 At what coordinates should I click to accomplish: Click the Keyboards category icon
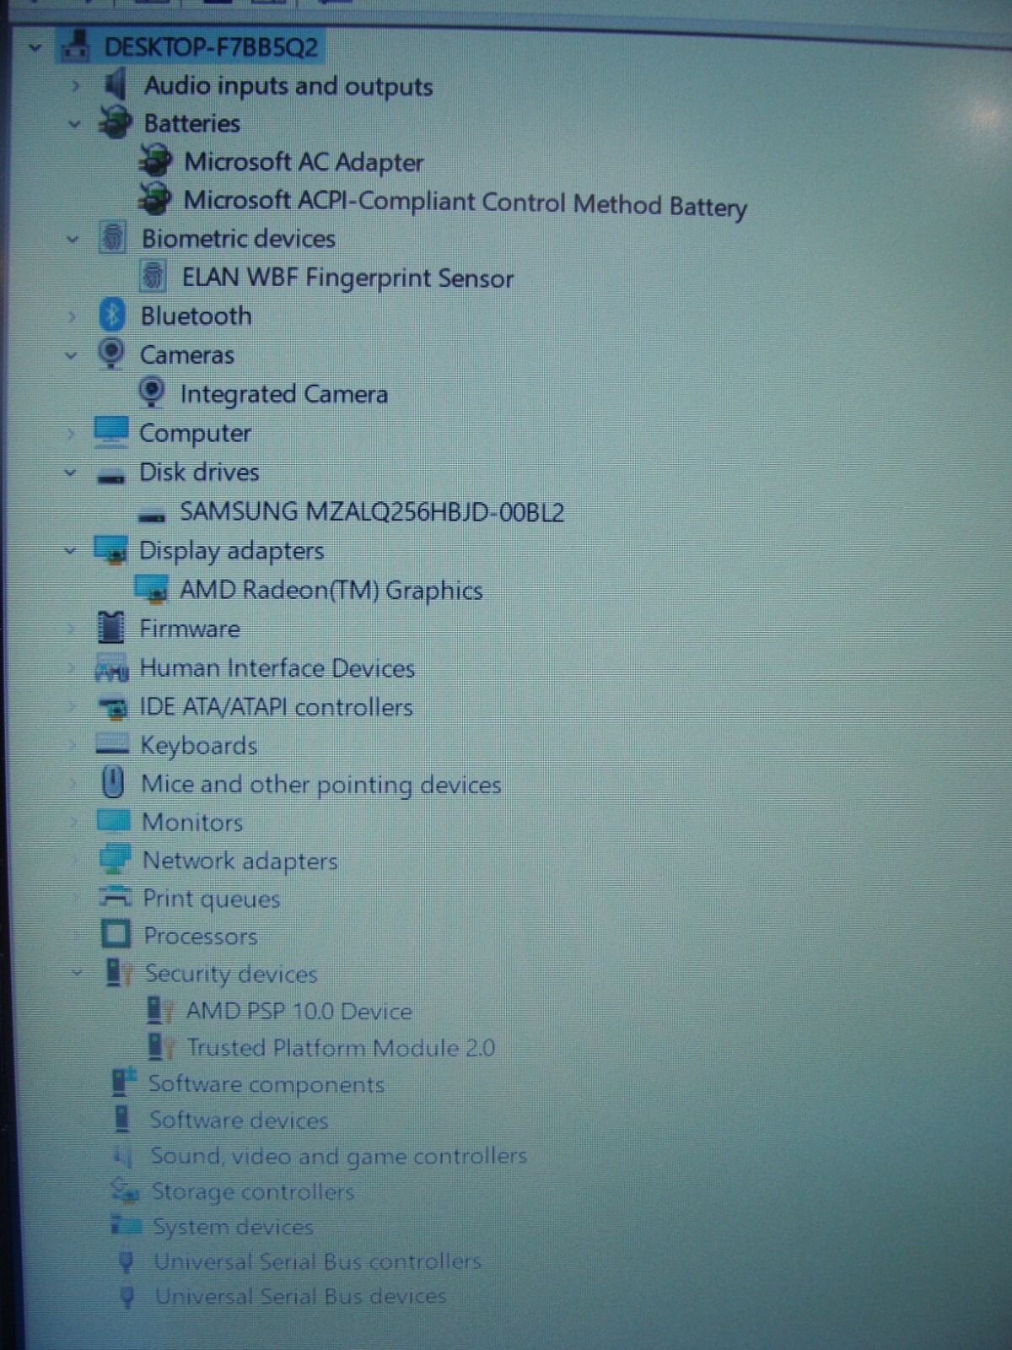coord(111,744)
